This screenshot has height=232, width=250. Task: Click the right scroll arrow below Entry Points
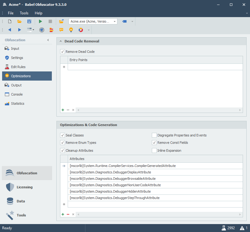click(240, 110)
